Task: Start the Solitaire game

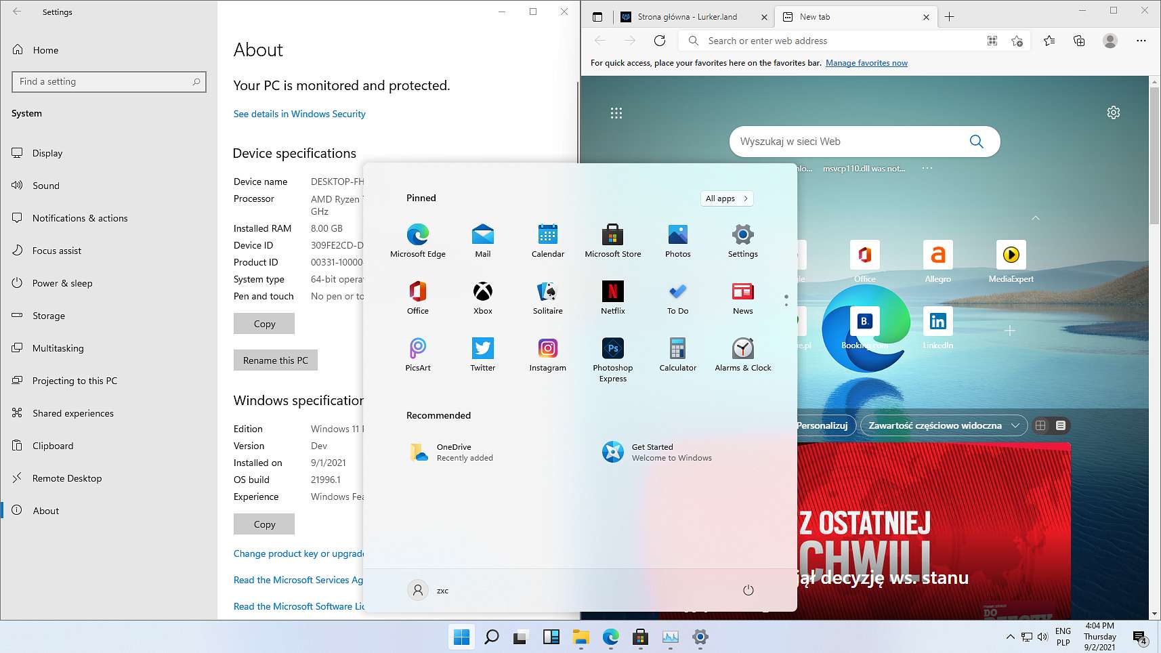Action: click(548, 298)
